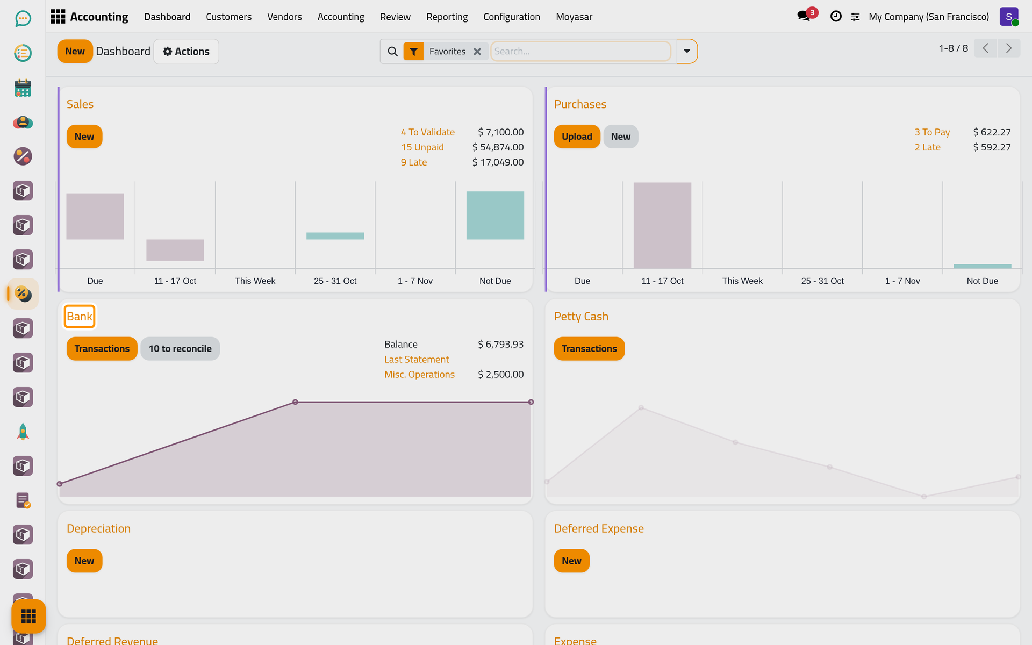Open the Last Statement link

pos(417,360)
